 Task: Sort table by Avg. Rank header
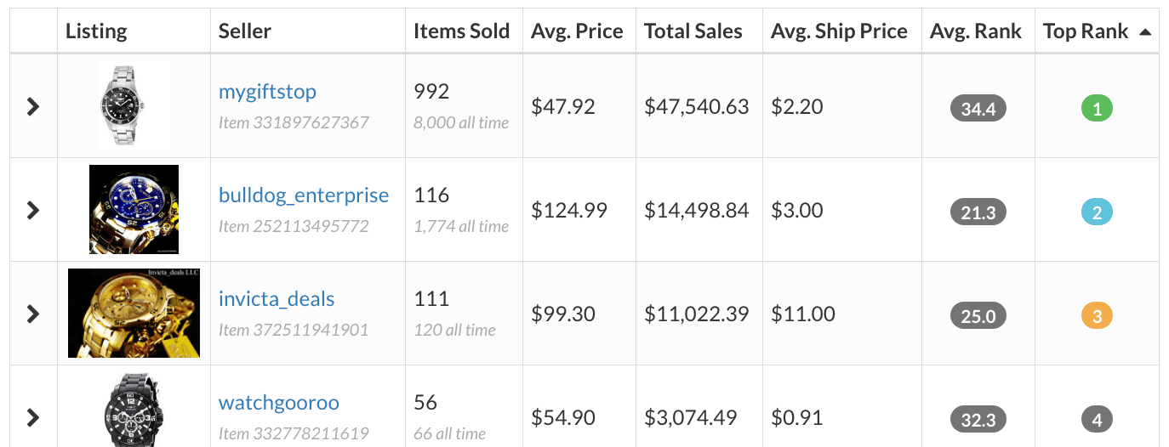(x=976, y=32)
